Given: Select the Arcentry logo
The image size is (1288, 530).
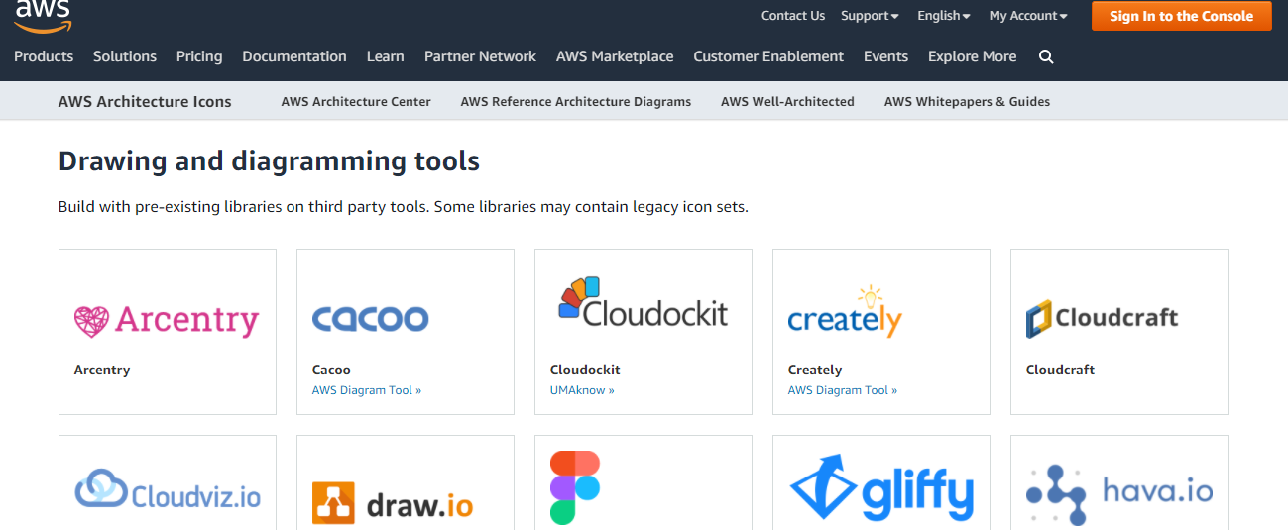Looking at the screenshot, I should [167, 320].
